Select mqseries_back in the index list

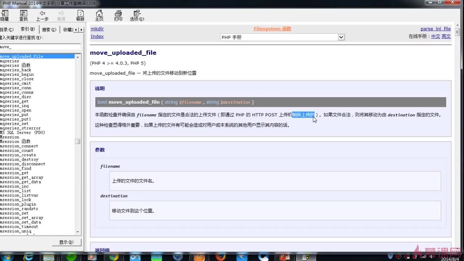16,70
